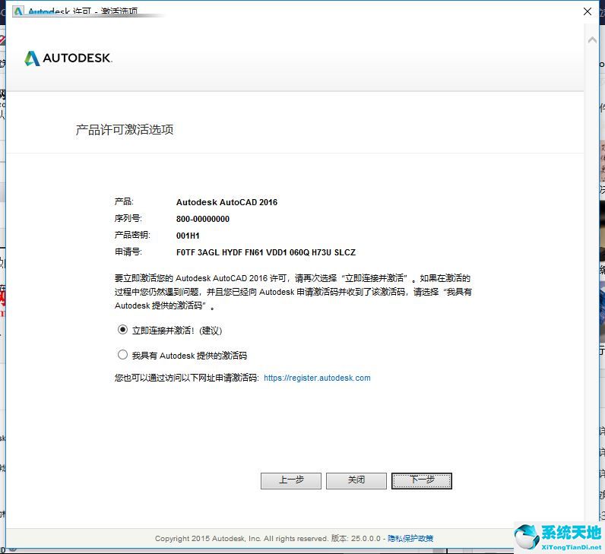Select the 立即连接并激活 radio option
Screen dimensions: 605x554
click(x=122, y=330)
